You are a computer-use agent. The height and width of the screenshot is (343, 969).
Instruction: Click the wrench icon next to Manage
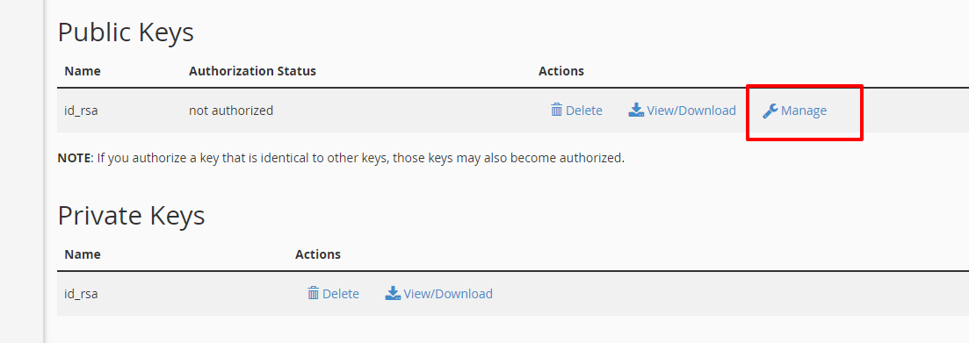click(770, 111)
